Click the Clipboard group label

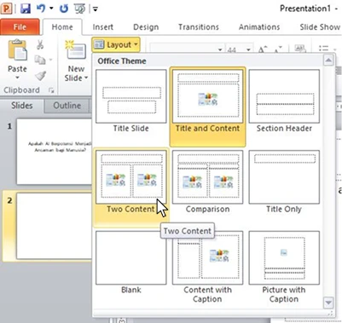[21, 90]
